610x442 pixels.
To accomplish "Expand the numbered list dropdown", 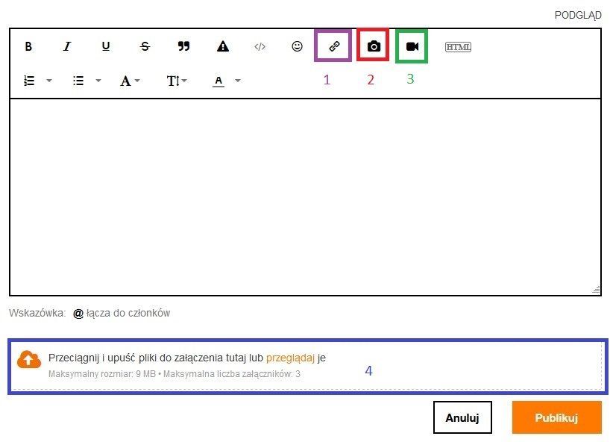I will point(49,81).
